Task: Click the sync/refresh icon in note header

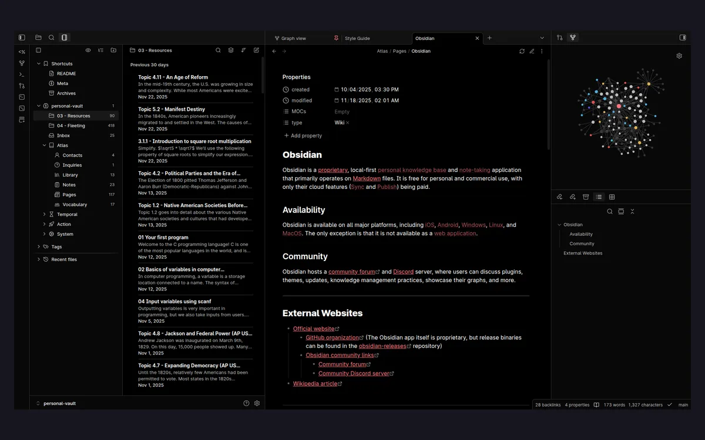Action: [x=522, y=51]
